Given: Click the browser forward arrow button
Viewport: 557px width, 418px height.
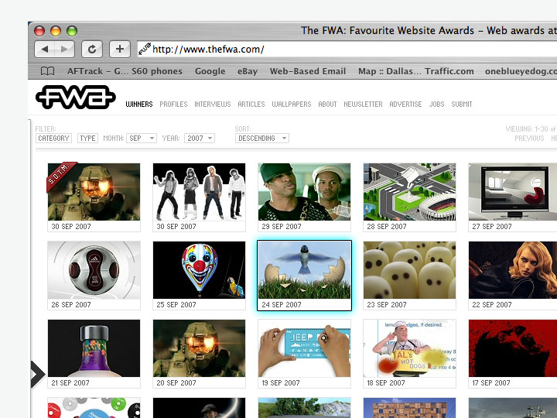Looking at the screenshot, I should (64, 49).
